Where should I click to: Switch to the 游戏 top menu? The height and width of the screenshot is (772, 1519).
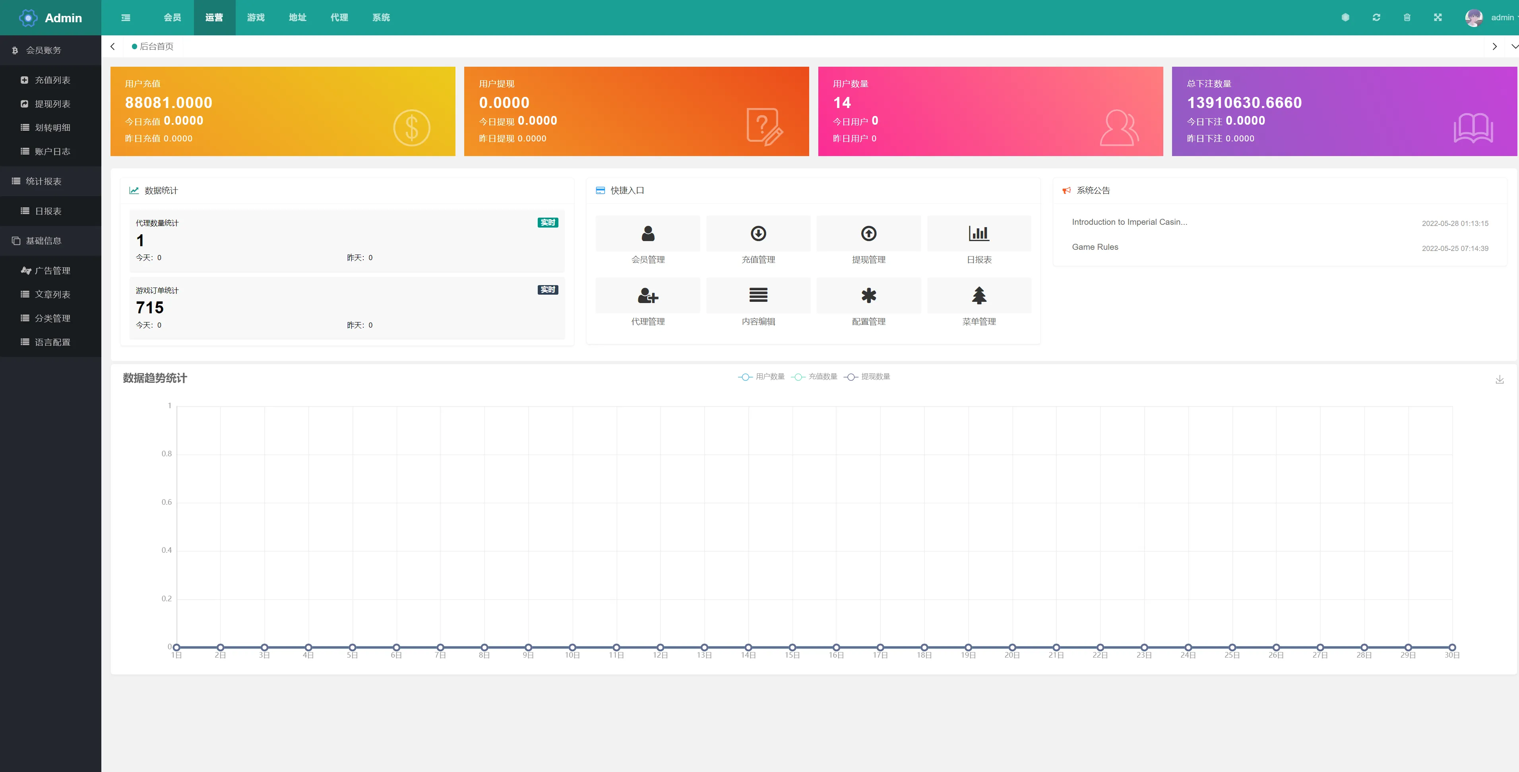tap(255, 18)
